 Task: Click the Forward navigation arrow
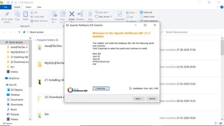(10, 32)
